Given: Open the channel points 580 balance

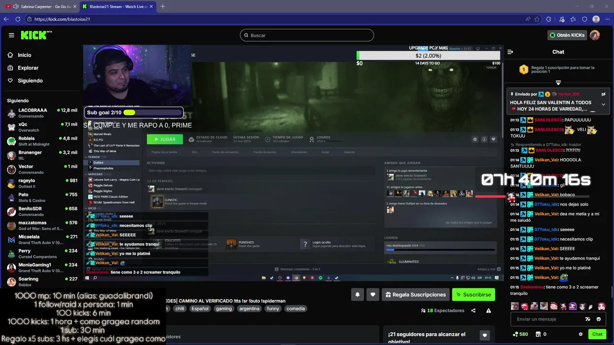Looking at the screenshot, I should pyautogui.click(x=520, y=334).
